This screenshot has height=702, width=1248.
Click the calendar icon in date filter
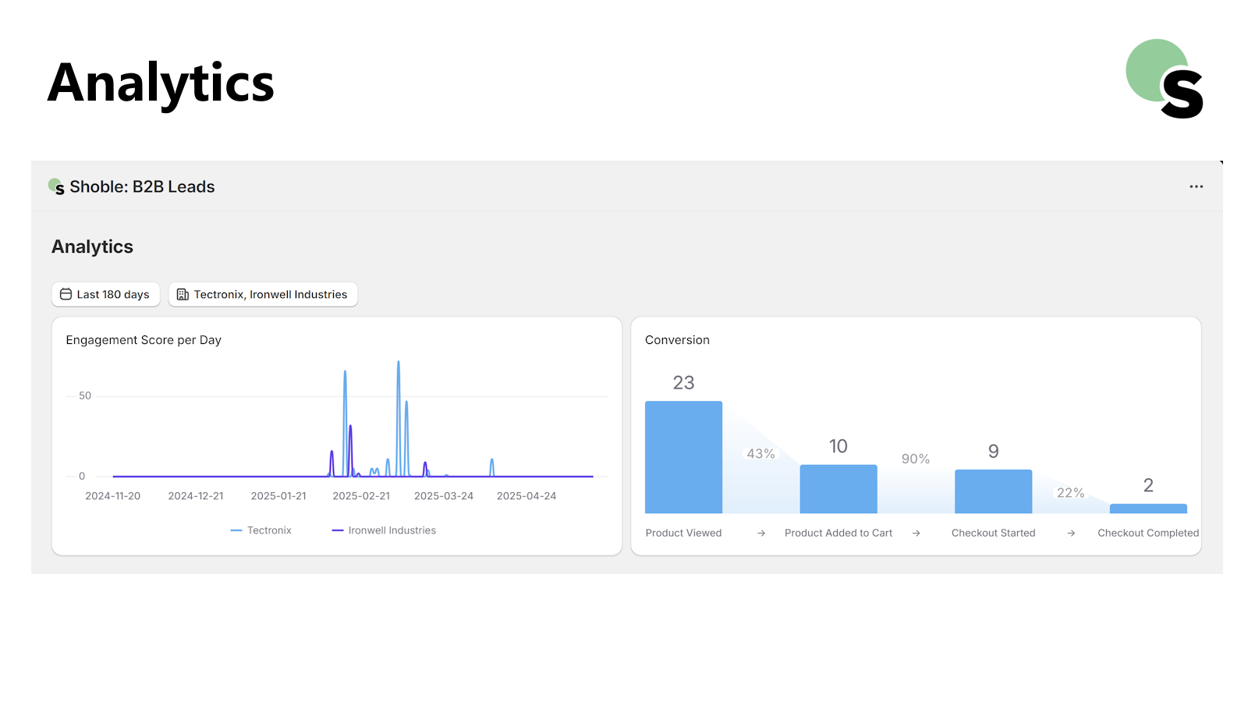coord(66,294)
